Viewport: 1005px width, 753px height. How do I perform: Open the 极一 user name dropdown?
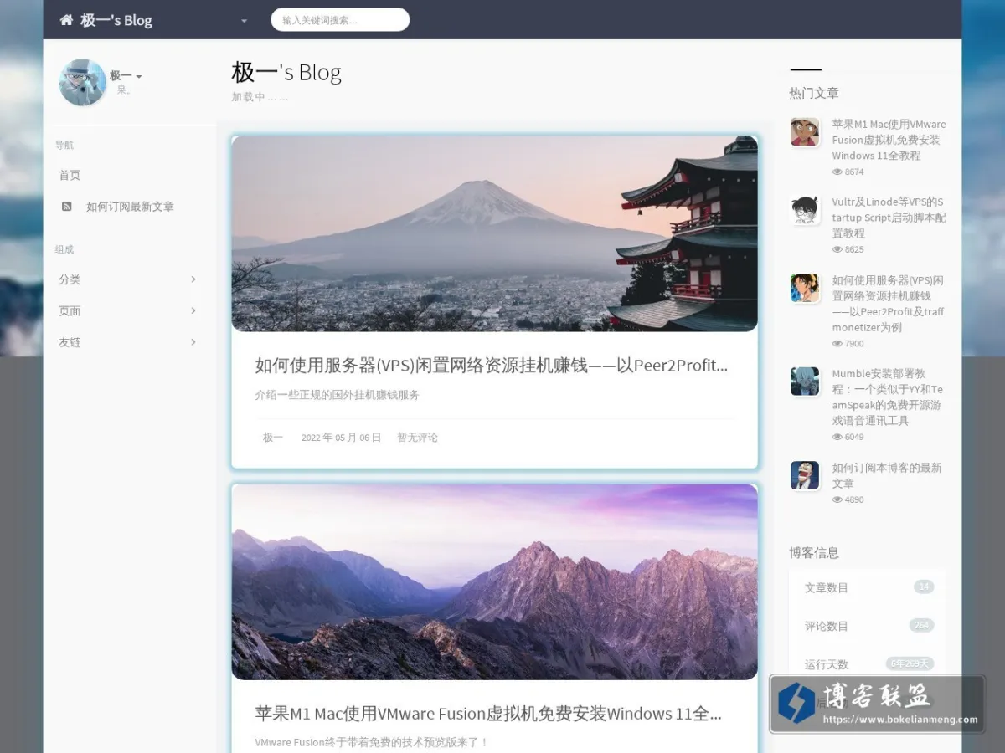pos(126,76)
